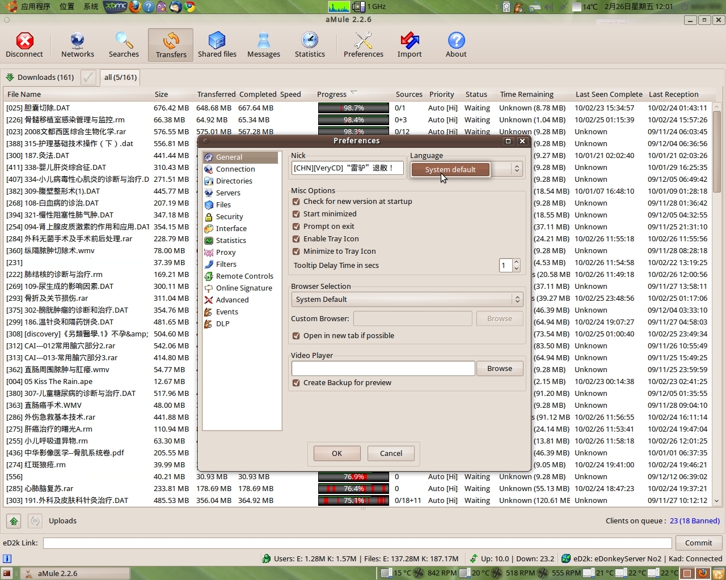Go to Connection preferences
This screenshot has height=580, width=726.
(x=241, y=169)
